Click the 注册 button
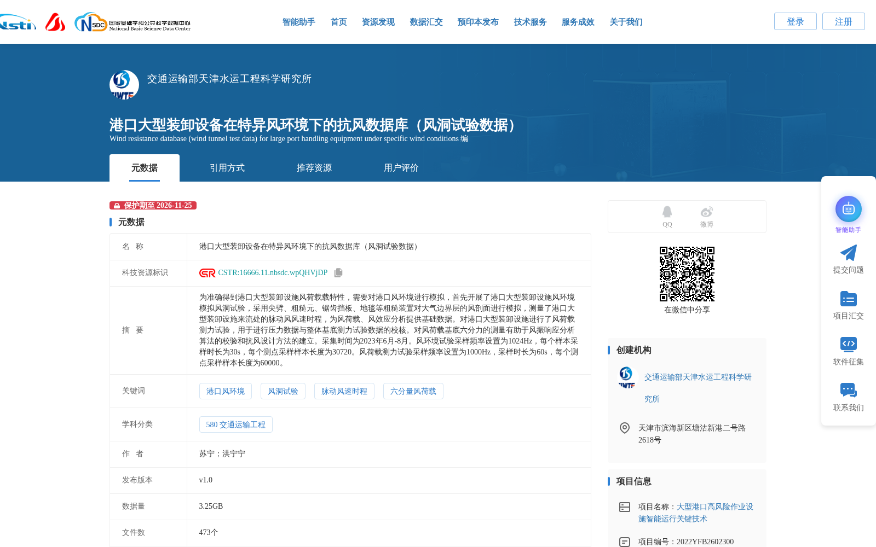Screen dimensions: 876x547 click(x=843, y=21)
